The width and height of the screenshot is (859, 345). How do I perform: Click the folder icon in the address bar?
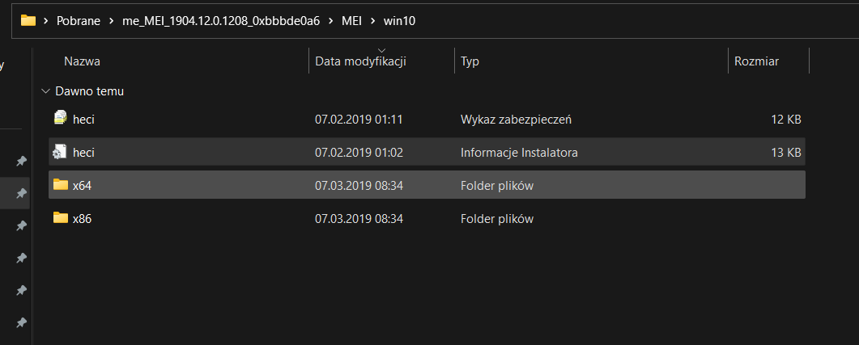(x=28, y=19)
